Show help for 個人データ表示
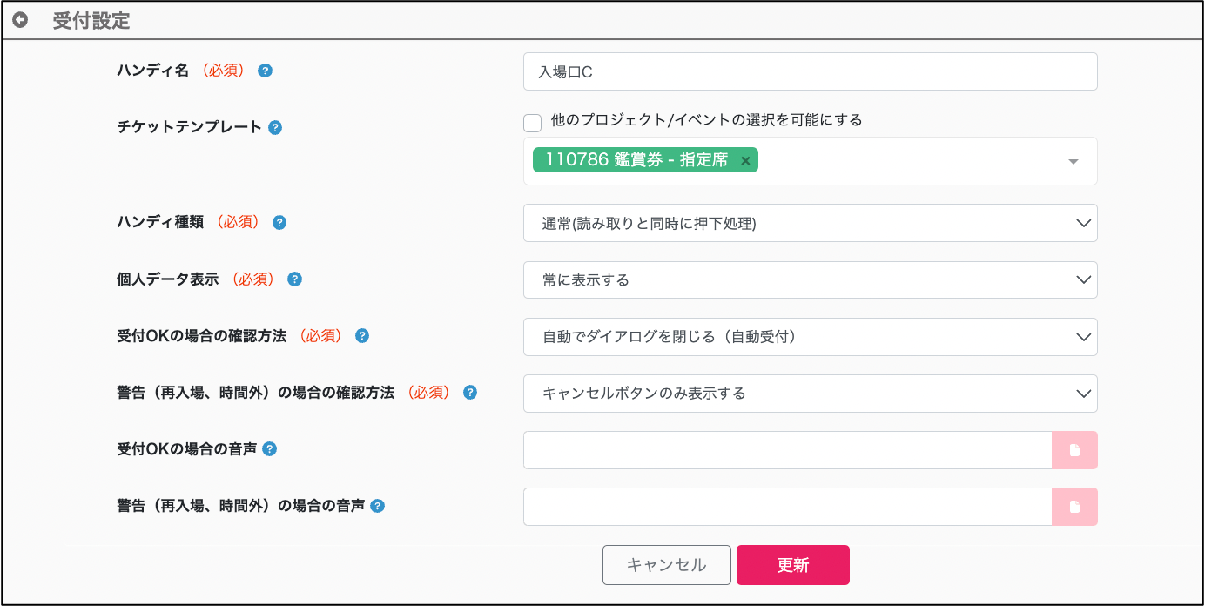 point(295,279)
